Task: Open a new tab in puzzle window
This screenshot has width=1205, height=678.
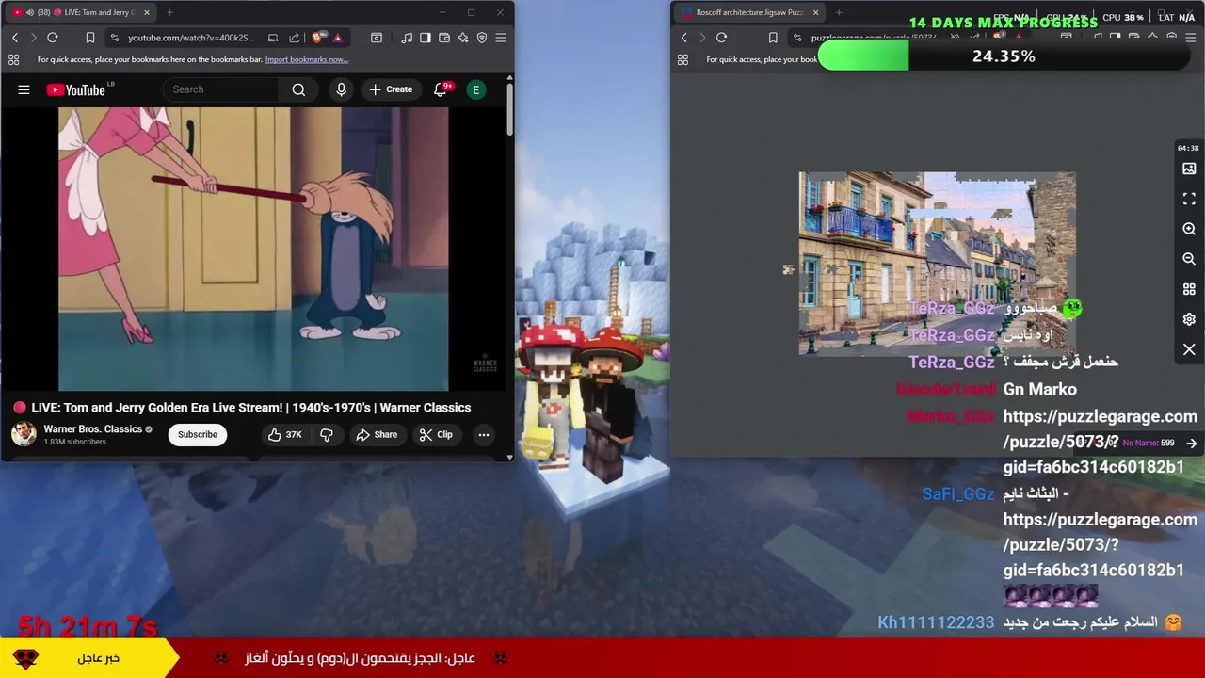Action: (x=839, y=12)
